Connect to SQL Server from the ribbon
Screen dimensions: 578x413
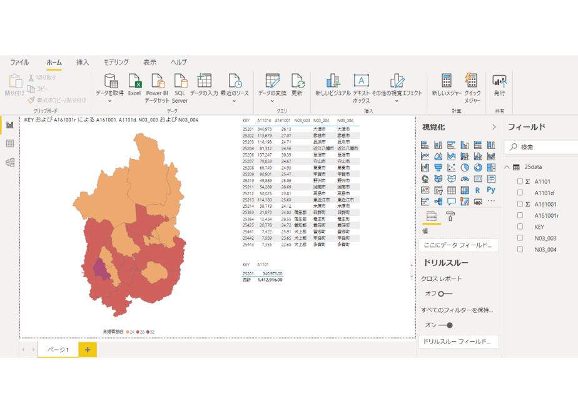pyautogui.click(x=180, y=88)
